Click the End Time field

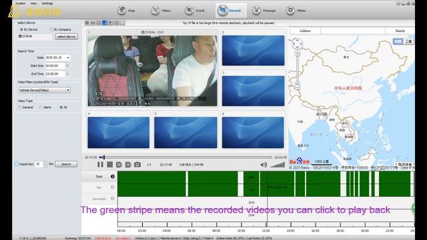pyautogui.click(x=55, y=74)
